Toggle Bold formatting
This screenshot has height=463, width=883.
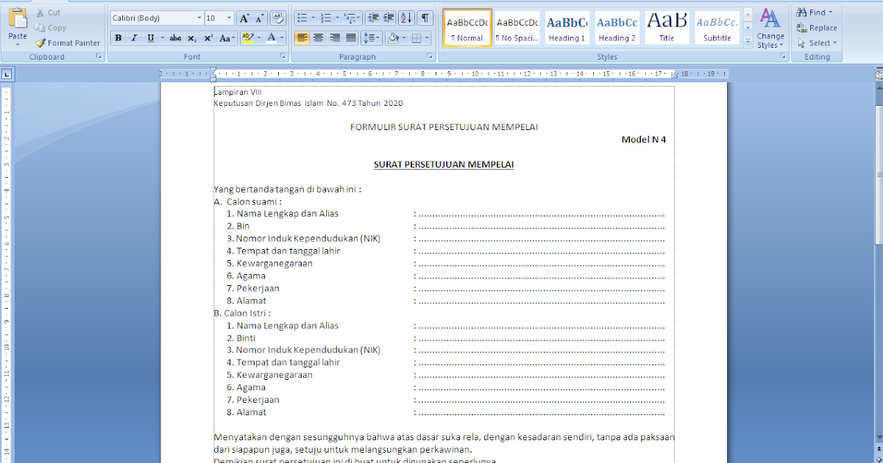118,37
